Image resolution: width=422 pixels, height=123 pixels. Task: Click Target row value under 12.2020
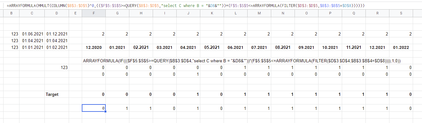tap(94, 95)
